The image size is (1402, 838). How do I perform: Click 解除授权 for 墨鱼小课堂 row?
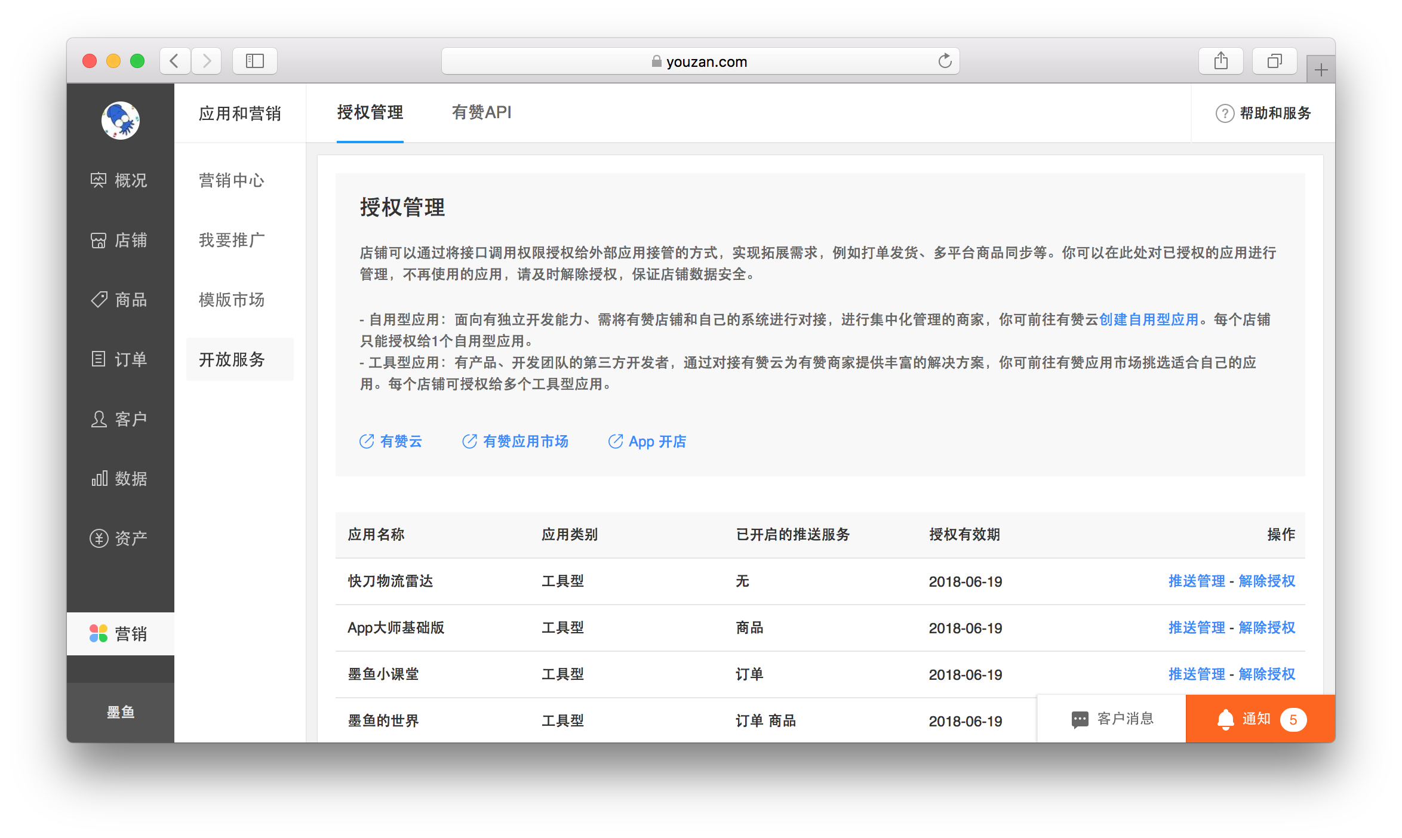(1267, 674)
